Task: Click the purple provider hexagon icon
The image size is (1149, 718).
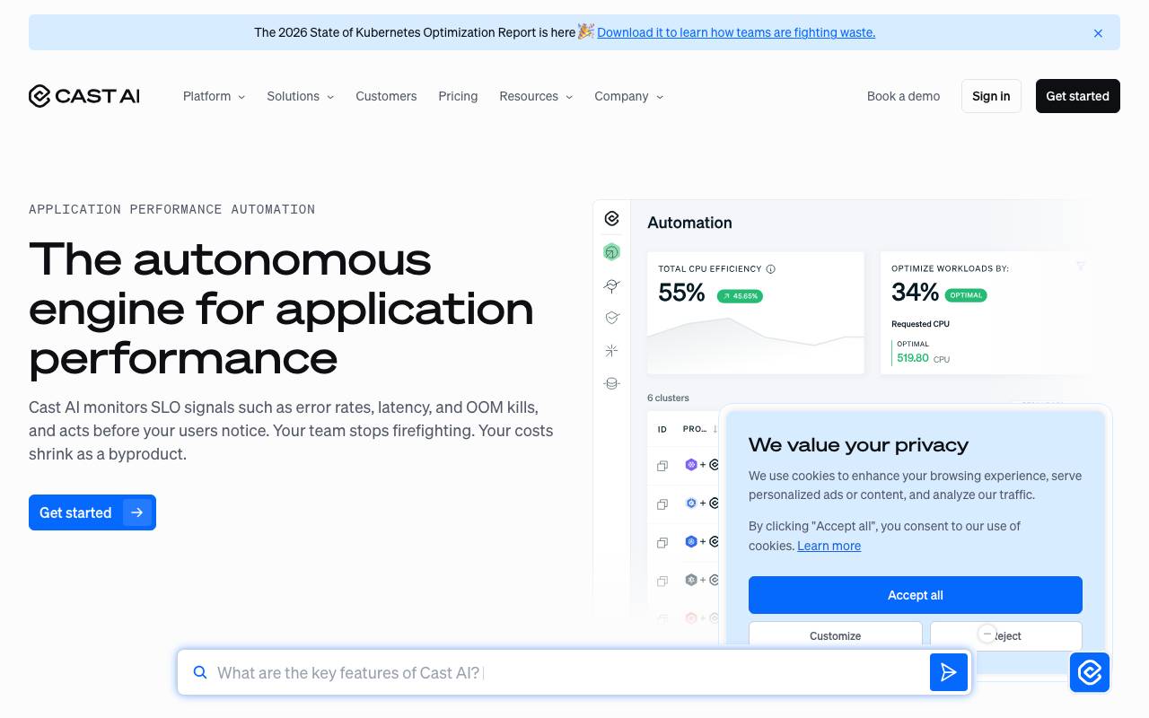Action: (691, 465)
